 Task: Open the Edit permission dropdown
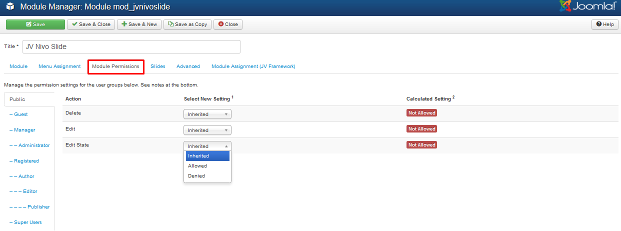(x=207, y=130)
